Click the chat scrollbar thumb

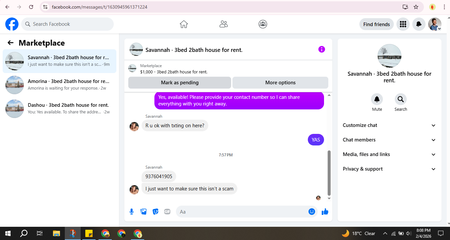tap(329, 173)
